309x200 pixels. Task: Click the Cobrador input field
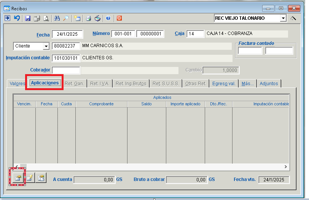click(x=66, y=70)
